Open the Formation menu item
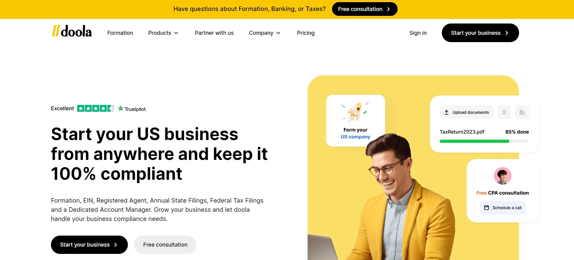The width and height of the screenshot is (574, 260). coord(120,33)
